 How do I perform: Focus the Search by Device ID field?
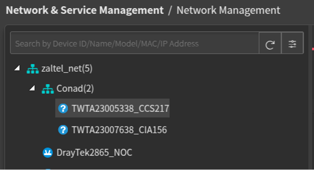135,43
